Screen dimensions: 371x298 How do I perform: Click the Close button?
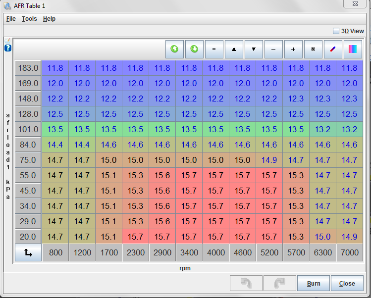(347, 283)
